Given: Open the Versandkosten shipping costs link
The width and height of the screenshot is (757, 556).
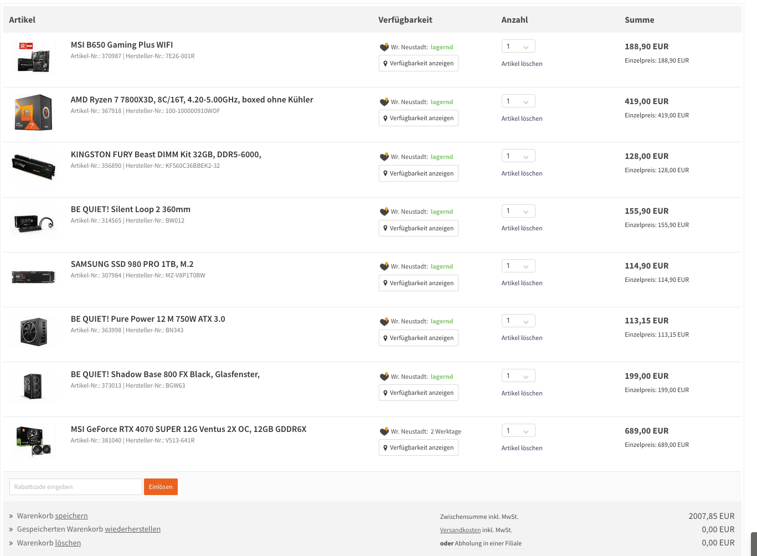Looking at the screenshot, I should click(x=460, y=530).
